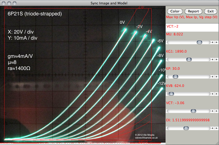Image resolution: width=219 pixels, height=145 pixels.
Task: Decrease MU with left arrow
Action: point(212,42)
